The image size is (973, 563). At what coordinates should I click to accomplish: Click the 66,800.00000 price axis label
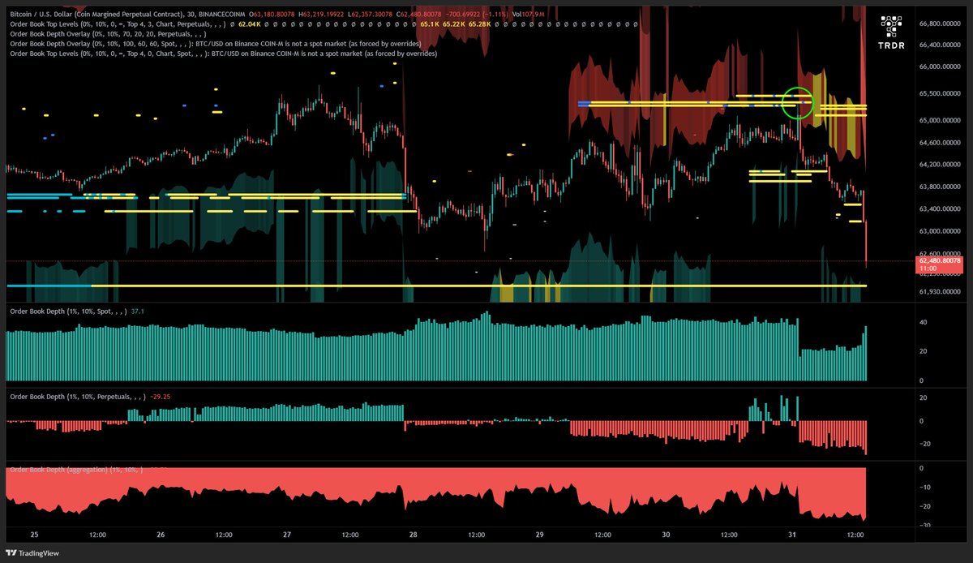pyautogui.click(x=940, y=23)
